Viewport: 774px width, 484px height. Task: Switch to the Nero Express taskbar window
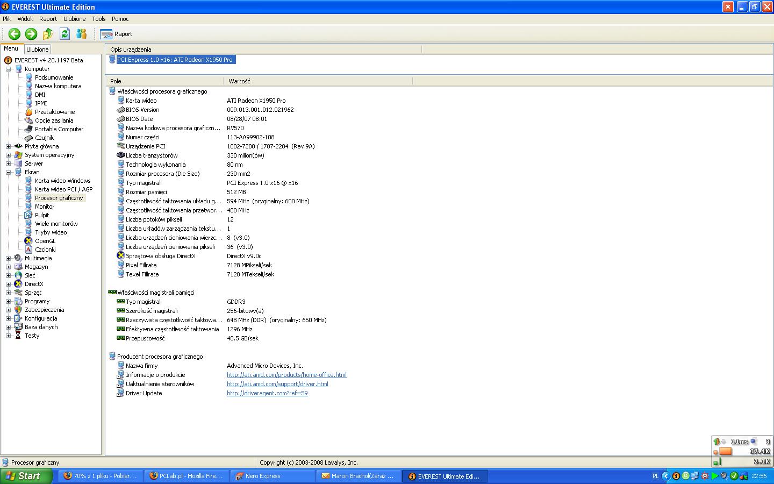pos(273,476)
